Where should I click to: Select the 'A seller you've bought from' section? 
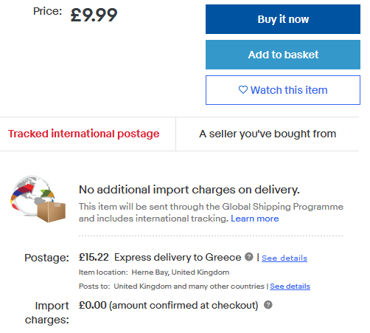pyautogui.click(x=268, y=134)
